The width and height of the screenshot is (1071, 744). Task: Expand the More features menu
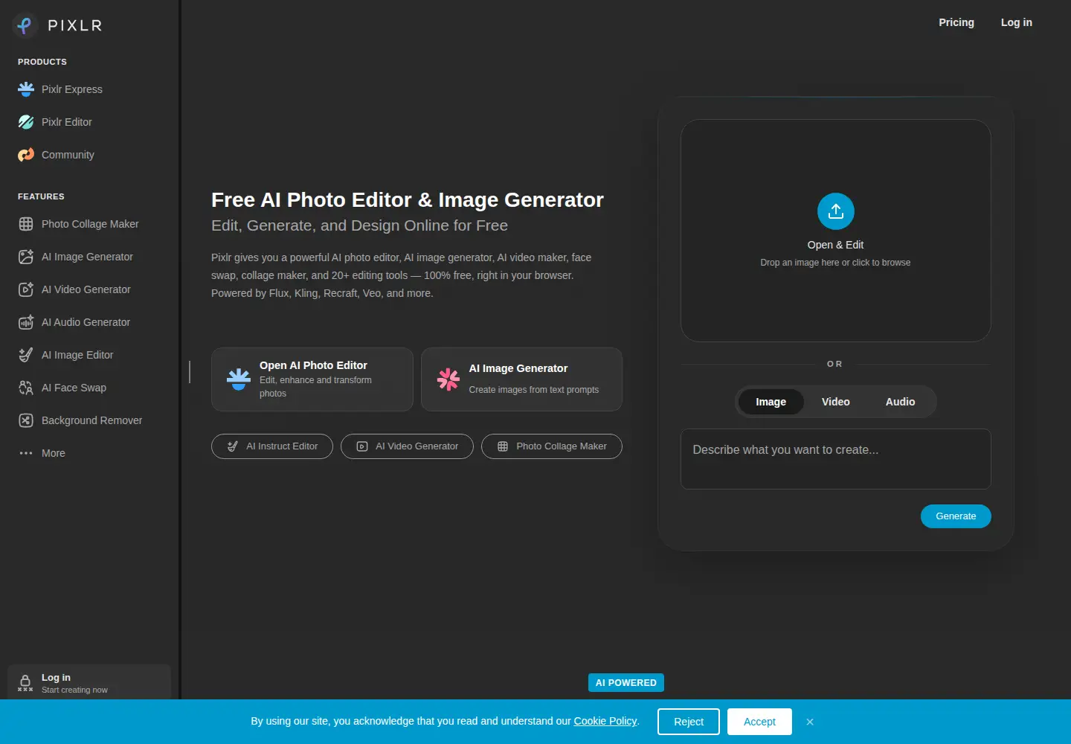pos(43,453)
